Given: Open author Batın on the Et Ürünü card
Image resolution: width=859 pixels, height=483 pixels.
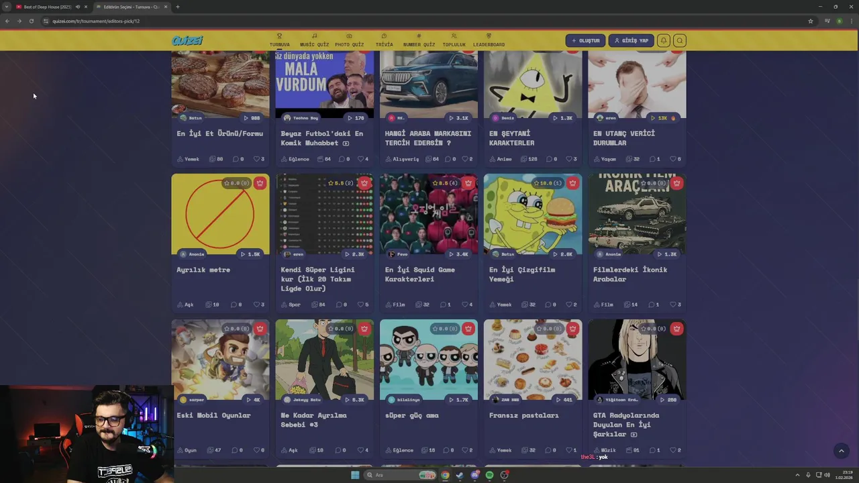Looking at the screenshot, I should (x=191, y=118).
